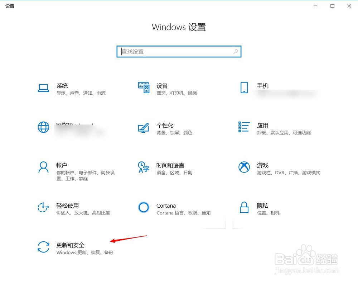The image size is (358, 283).
Task: Select the 系统 settings title
Action: coord(62,86)
